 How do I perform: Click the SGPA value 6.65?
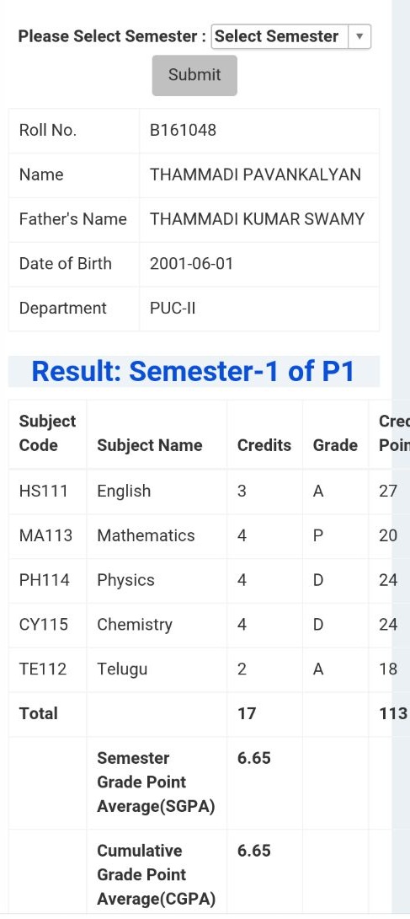(x=254, y=758)
